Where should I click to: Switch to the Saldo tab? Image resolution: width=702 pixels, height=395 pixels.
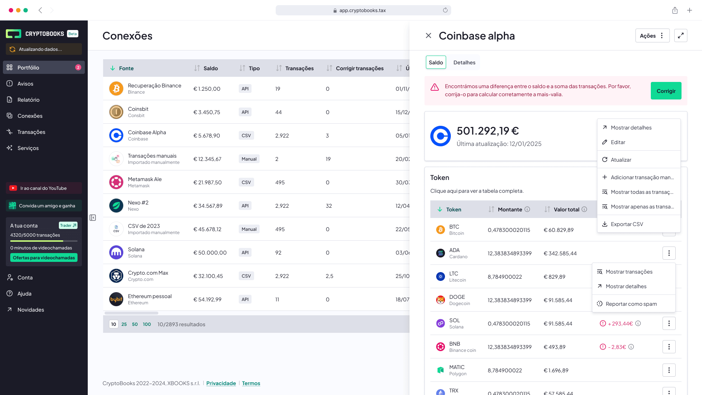pos(436,62)
